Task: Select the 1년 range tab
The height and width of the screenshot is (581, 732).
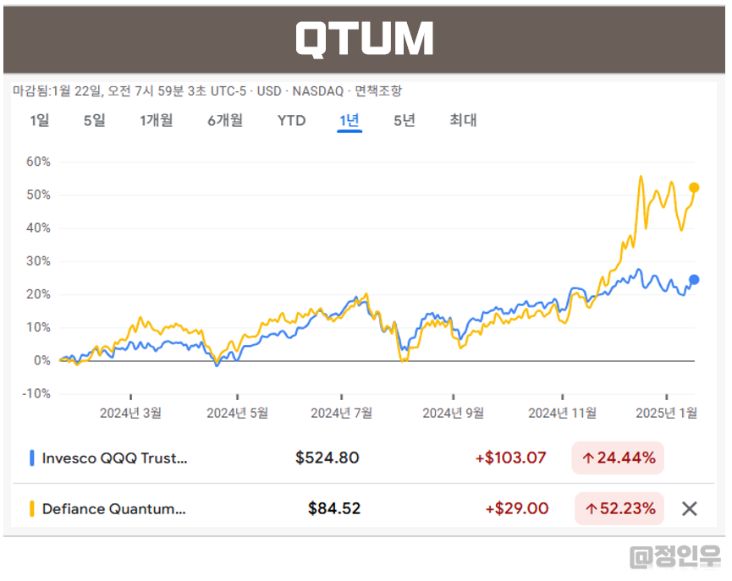Action: click(x=349, y=120)
